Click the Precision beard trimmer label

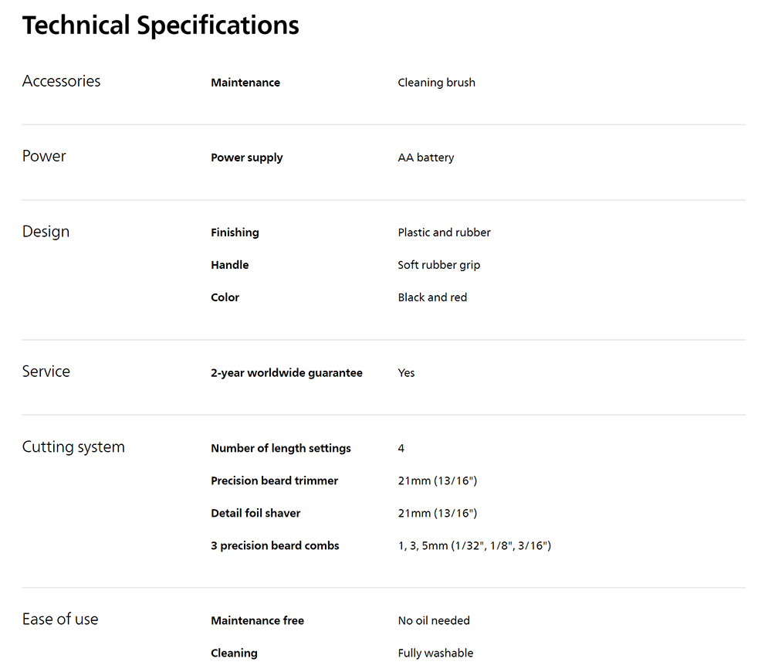(x=275, y=481)
